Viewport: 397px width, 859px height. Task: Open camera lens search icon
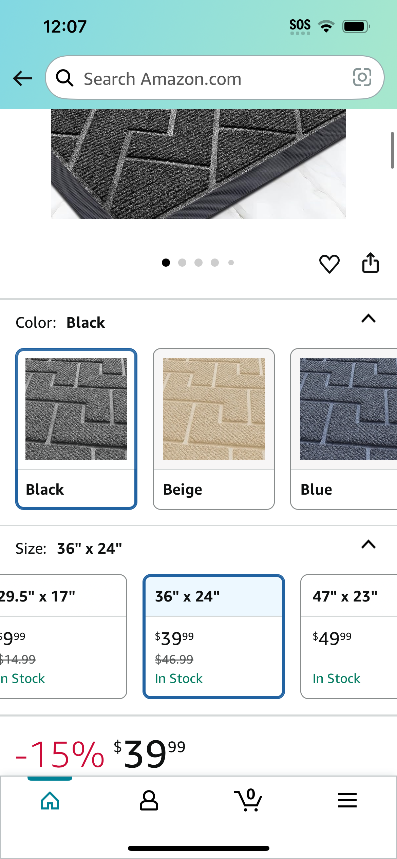[x=362, y=77]
